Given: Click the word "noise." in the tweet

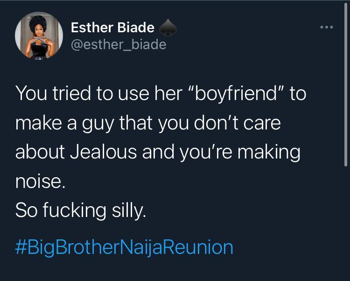Looking at the screenshot, I should pyautogui.click(x=41, y=182).
